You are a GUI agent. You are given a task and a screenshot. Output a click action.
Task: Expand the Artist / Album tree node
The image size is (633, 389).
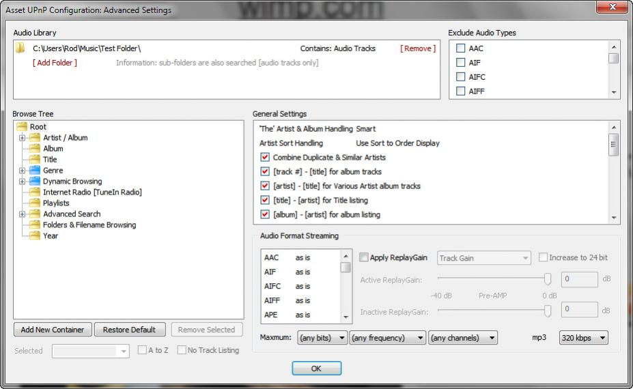pyautogui.click(x=23, y=138)
